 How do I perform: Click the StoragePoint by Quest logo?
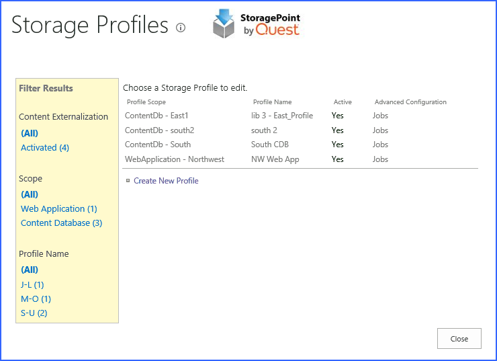coord(256,25)
